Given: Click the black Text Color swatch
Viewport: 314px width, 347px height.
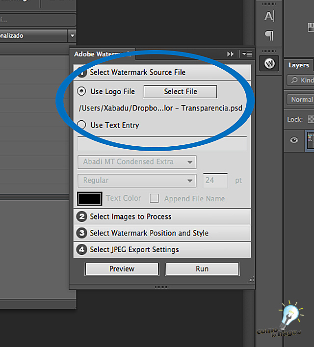Looking at the screenshot, I should pyautogui.click(x=90, y=198).
